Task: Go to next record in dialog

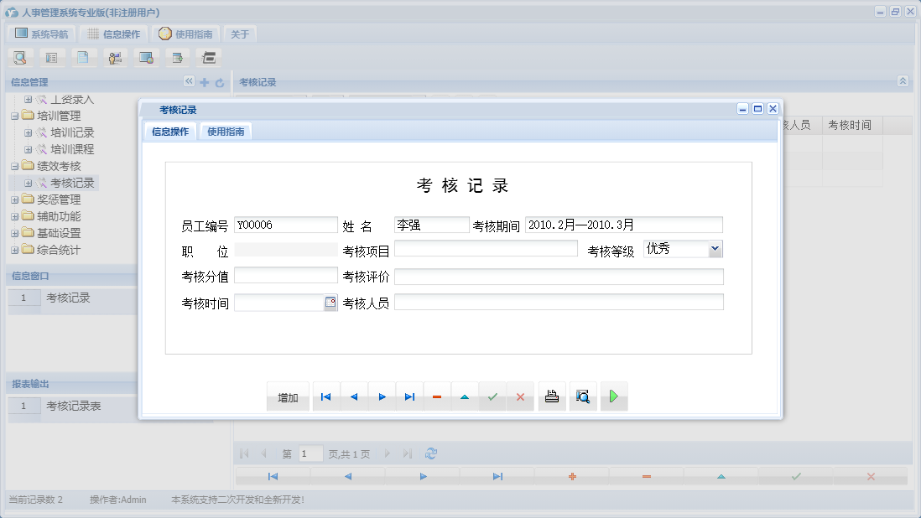Action: pos(382,397)
